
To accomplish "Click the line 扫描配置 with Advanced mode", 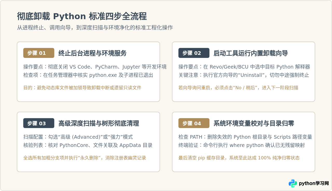I will tap(78, 137).
